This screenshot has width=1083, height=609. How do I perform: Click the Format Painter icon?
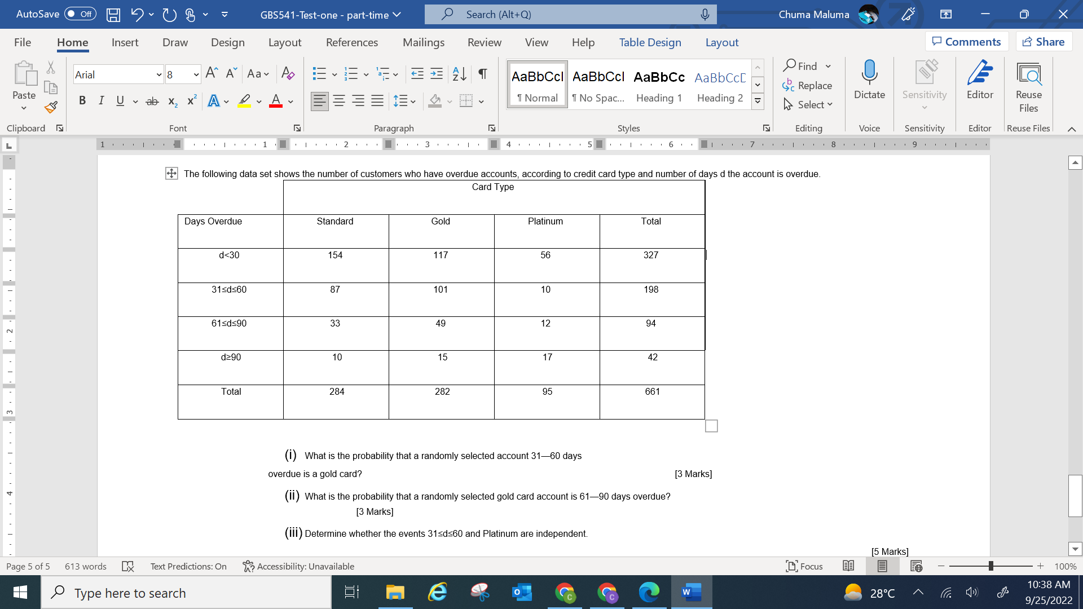click(51, 107)
